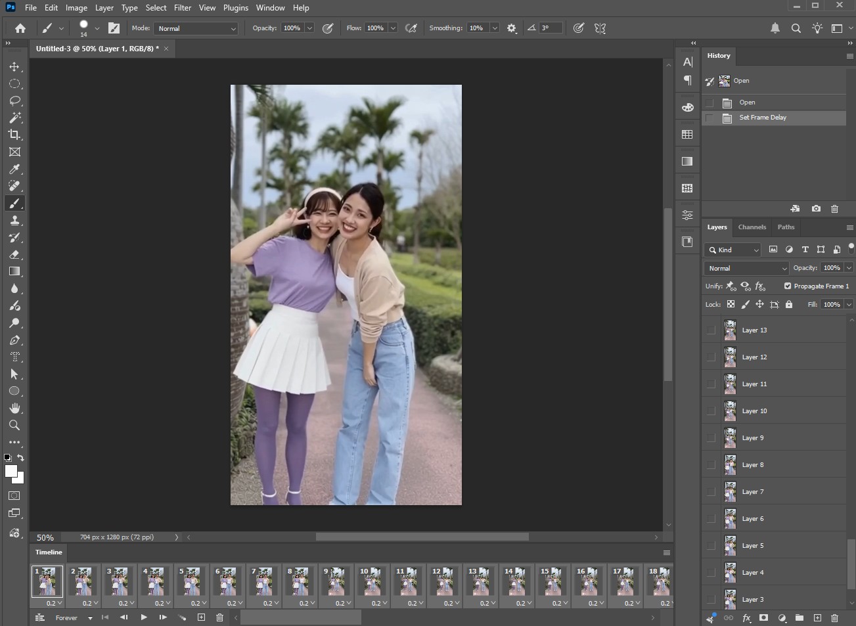Click the foreground color swatch
This screenshot has height=626, width=856.
tap(11, 471)
